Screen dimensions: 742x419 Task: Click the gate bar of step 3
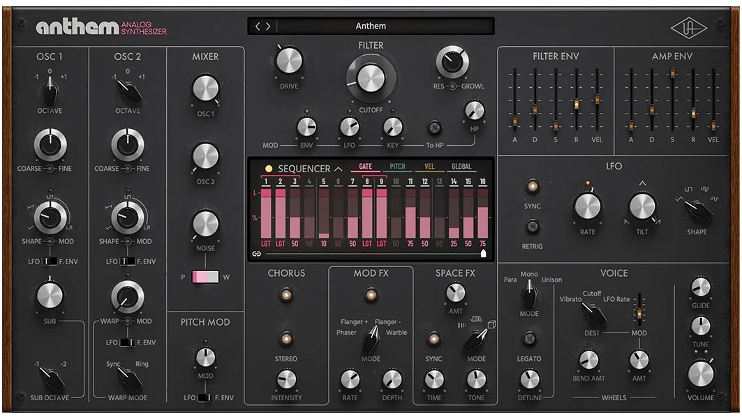tap(295, 213)
